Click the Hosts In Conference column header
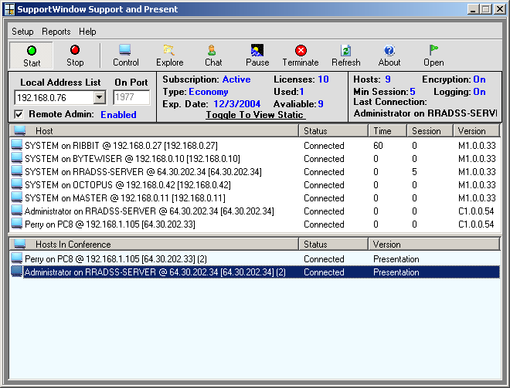This screenshot has width=510, height=388. (x=154, y=244)
